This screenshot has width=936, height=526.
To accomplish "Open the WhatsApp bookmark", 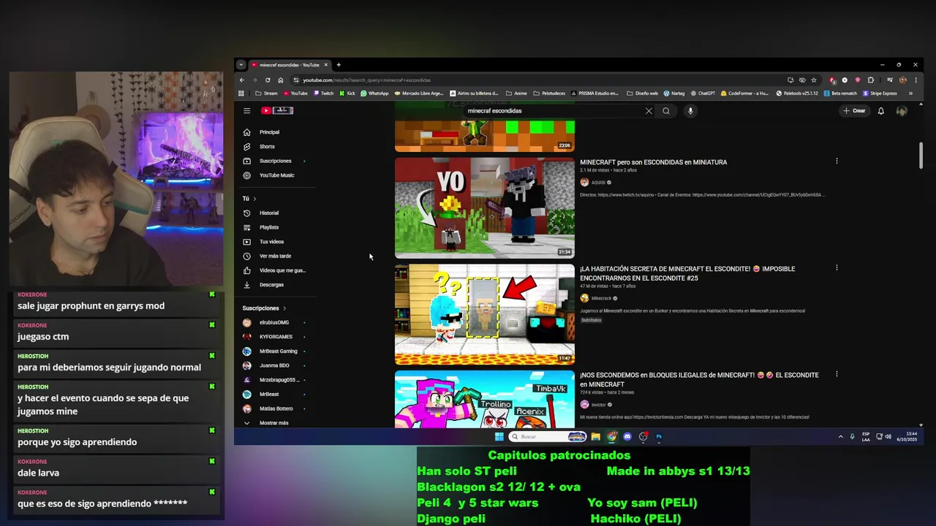I will (x=374, y=94).
